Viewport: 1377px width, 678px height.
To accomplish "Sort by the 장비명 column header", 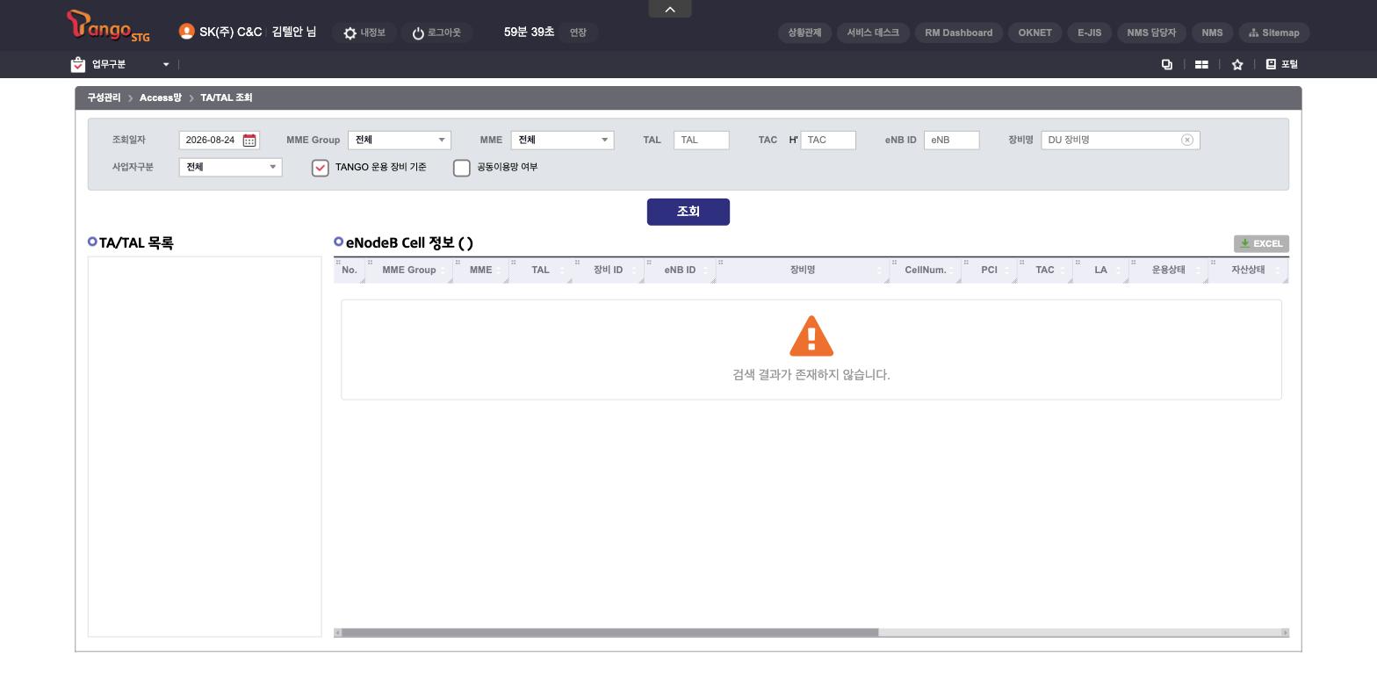I will pos(803,270).
